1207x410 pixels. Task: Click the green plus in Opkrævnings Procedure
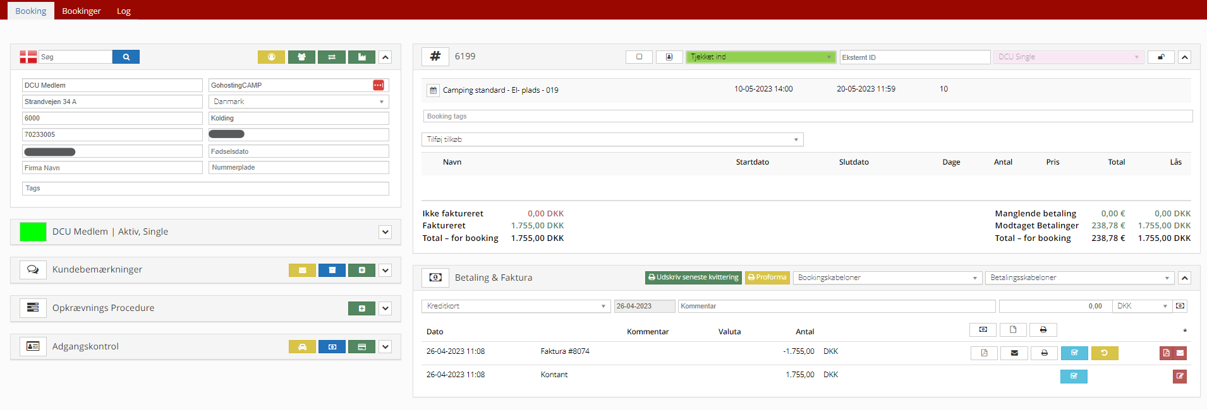tap(361, 308)
